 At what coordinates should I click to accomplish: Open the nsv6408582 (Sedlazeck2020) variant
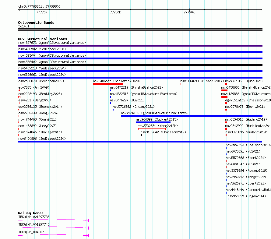coord(42,49)
